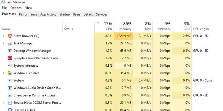Switch to the Performance tab
This screenshot has width=223, height=111.
(28, 15)
